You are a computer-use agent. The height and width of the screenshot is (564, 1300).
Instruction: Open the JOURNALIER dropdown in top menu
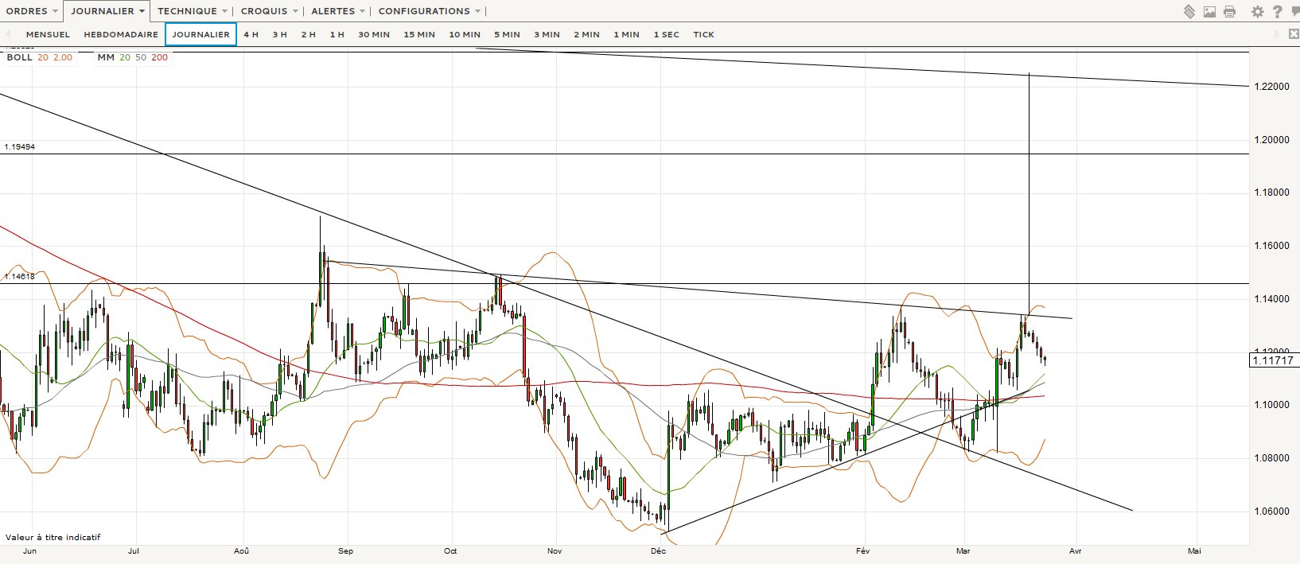[107, 11]
